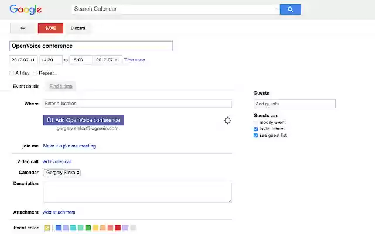
Task: Go back using the left arrow button
Action: (23, 28)
